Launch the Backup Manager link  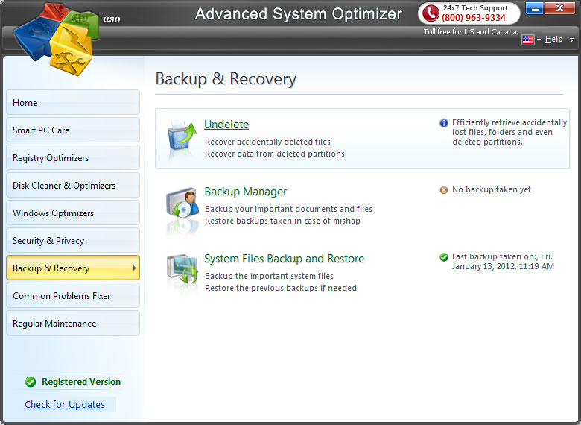point(246,192)
